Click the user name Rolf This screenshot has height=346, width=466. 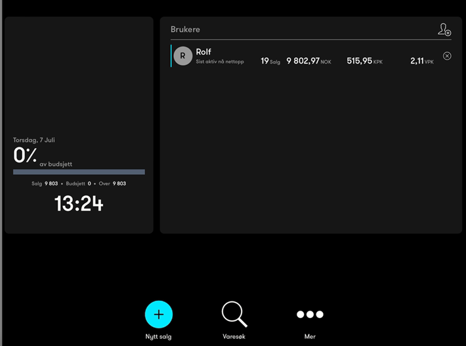pyautogui.click(x=203, y=52)
